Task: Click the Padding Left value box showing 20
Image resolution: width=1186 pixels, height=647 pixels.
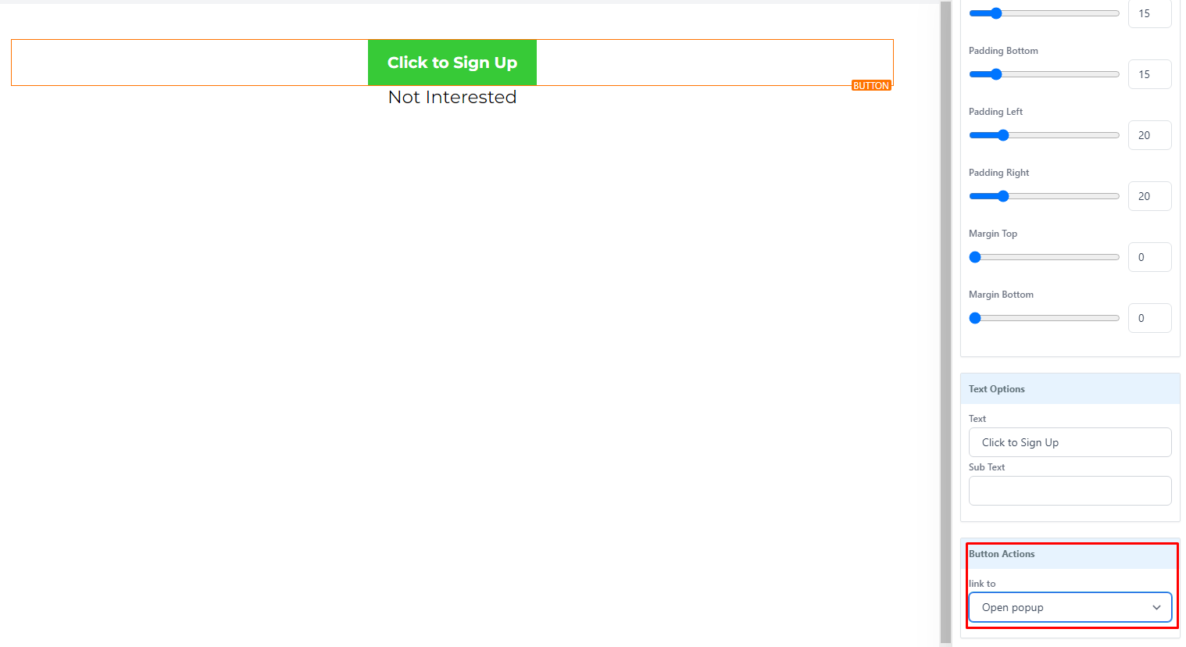Action: pos(1149,135)
